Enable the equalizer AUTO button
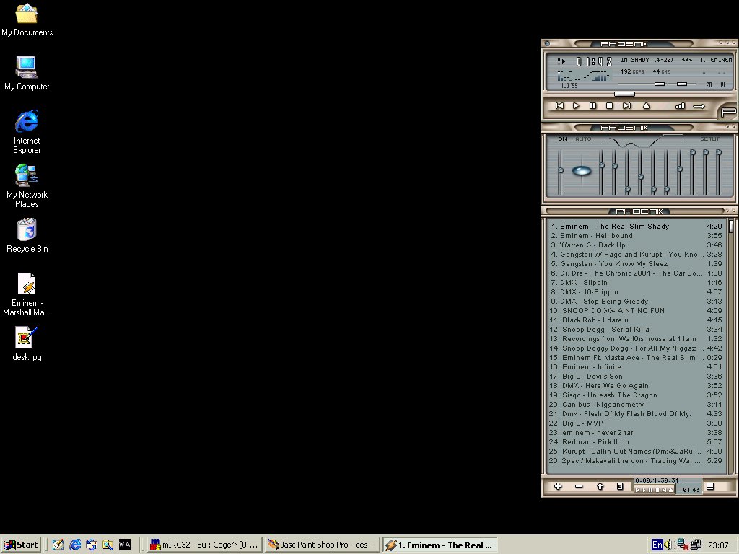739x554 pixels. (x=583, y=138)
